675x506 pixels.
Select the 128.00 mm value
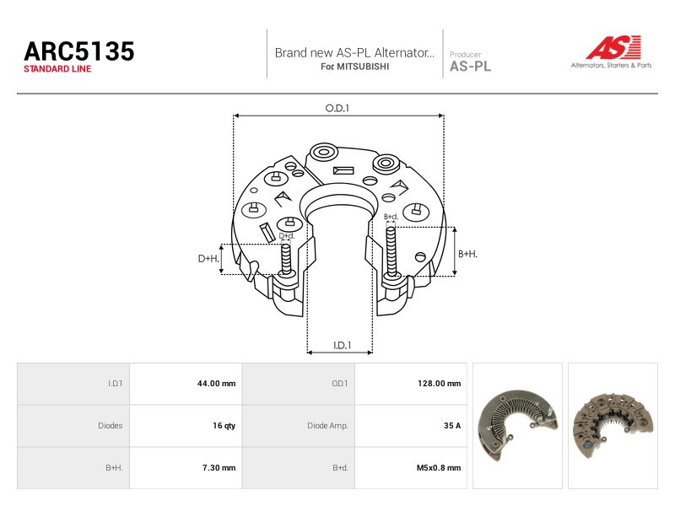[439, 384]
